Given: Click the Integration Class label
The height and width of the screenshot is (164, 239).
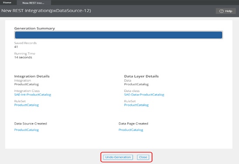Looking at the screenshot, I should click(27, 91).
